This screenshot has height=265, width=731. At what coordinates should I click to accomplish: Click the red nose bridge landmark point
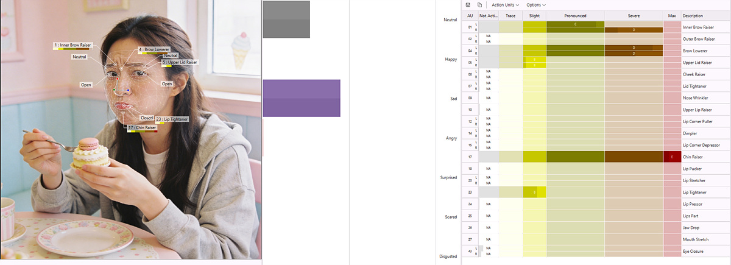point(117,79)
